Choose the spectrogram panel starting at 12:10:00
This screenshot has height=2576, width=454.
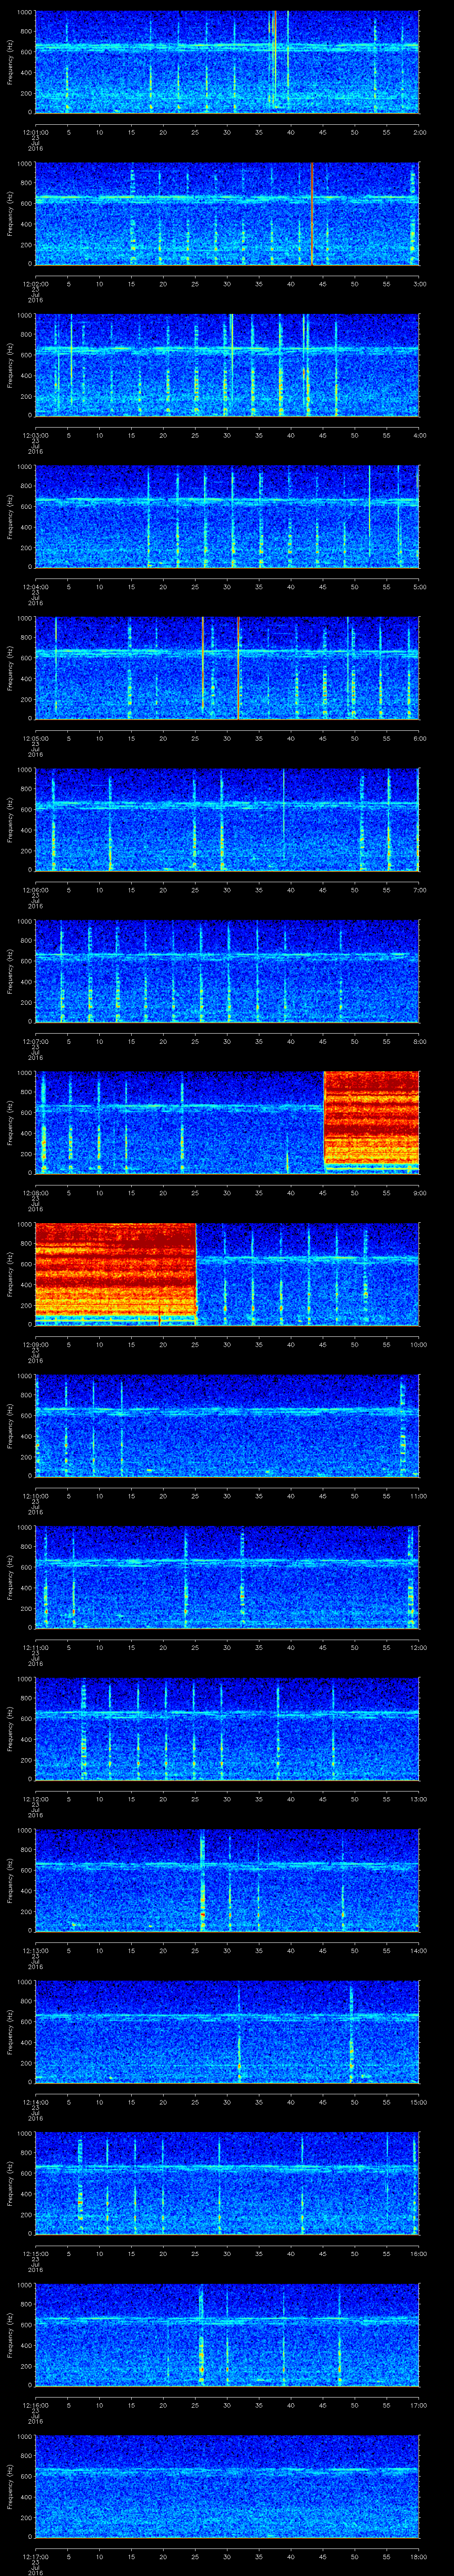pyautogui.click(x=227, y=1427)
